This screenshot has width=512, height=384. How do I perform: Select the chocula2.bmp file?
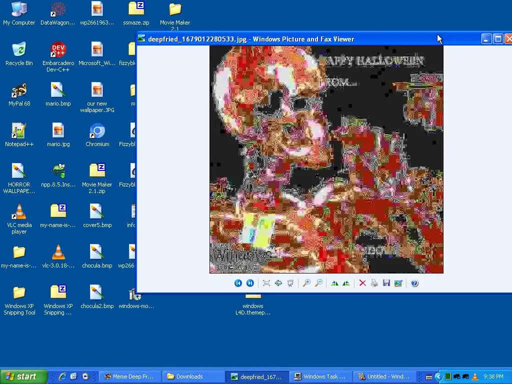(x=97, y=297)
